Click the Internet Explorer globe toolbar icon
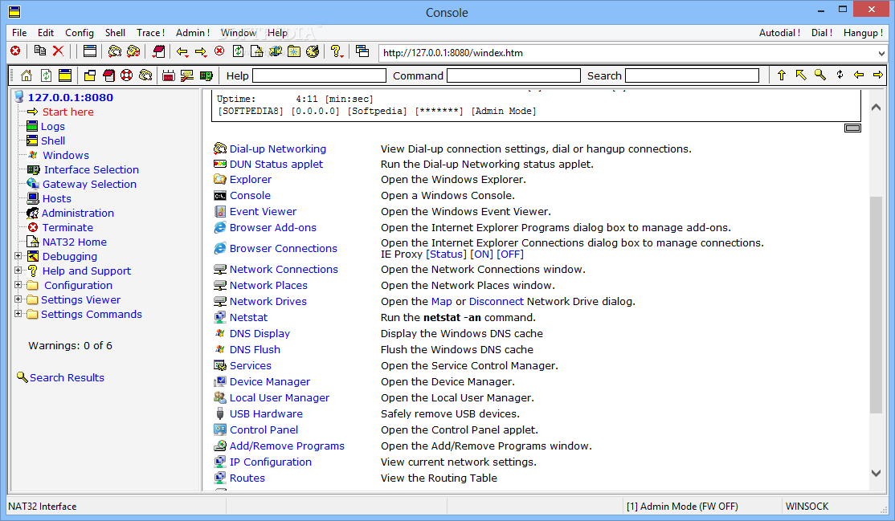Screen dimensions: 895x521 275,52
